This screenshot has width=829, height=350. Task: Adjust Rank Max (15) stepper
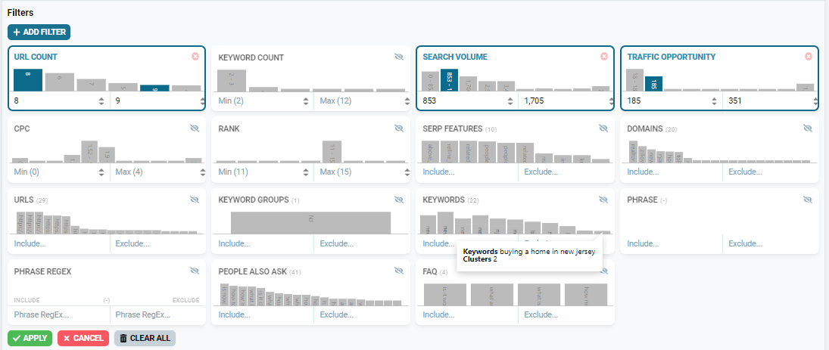[x=407, y=172]
